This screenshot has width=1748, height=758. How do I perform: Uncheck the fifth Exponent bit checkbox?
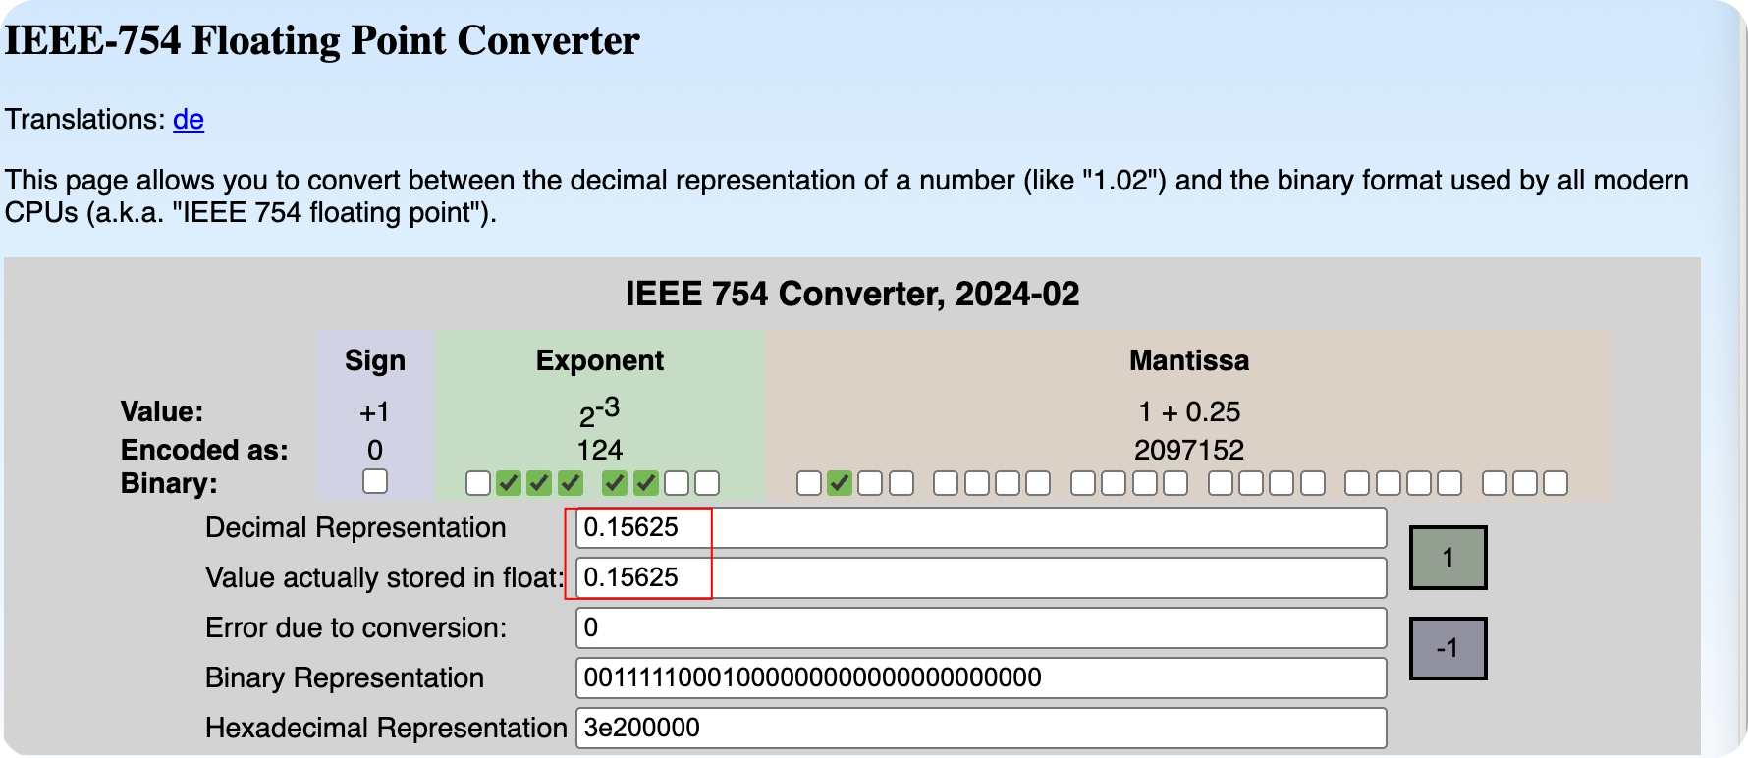point(615,483)
